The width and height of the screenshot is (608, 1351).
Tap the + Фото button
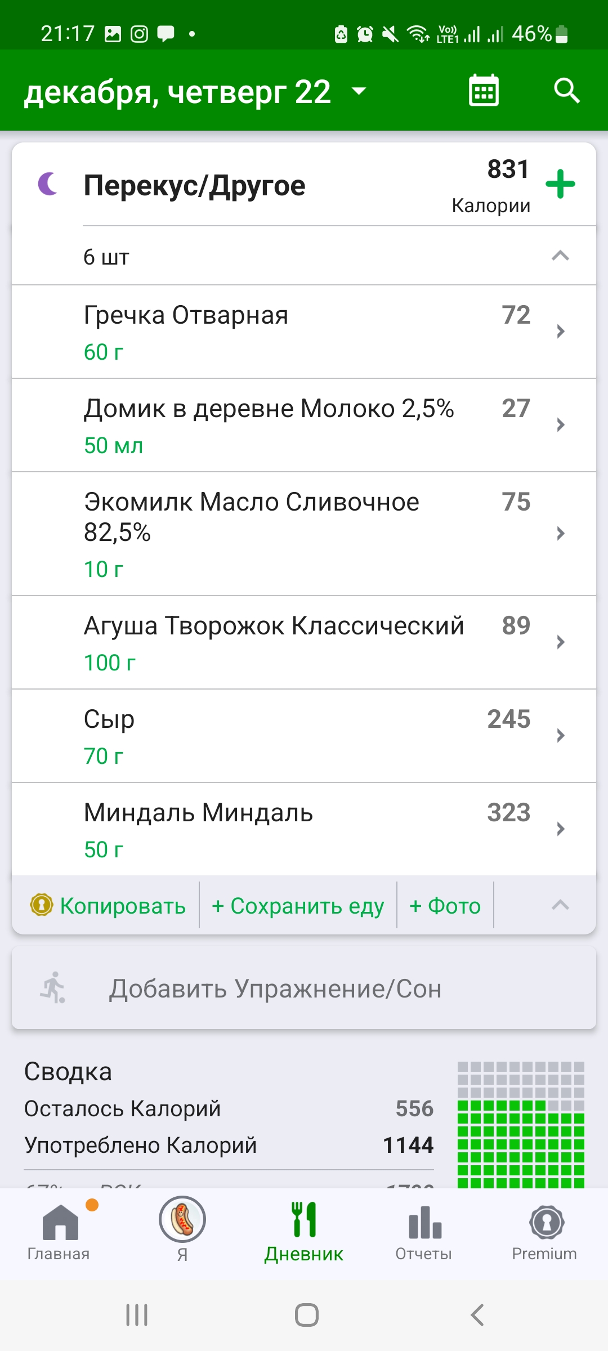(x=445, y=906)
